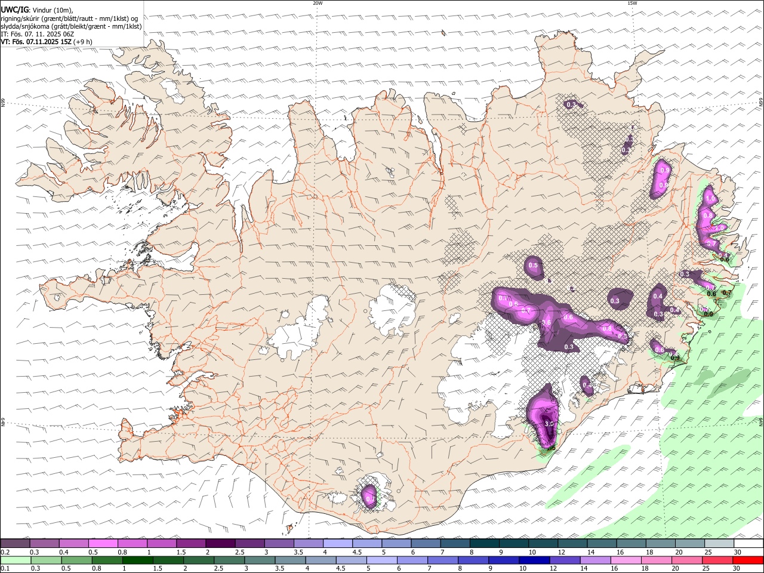Viewport: 764px width, 573px height.
Task: Click the 15W longitude label
Action: pyautogui.click(x=632, y=3)
